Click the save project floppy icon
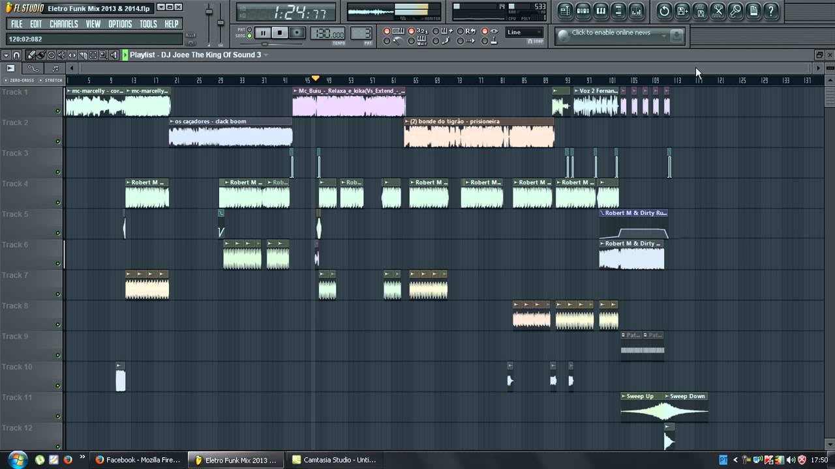835x469 pixels. (700, 10)
